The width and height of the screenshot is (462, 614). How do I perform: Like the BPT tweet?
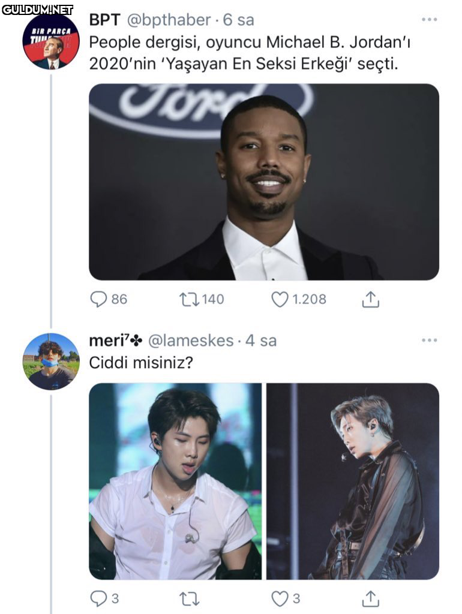280,299
